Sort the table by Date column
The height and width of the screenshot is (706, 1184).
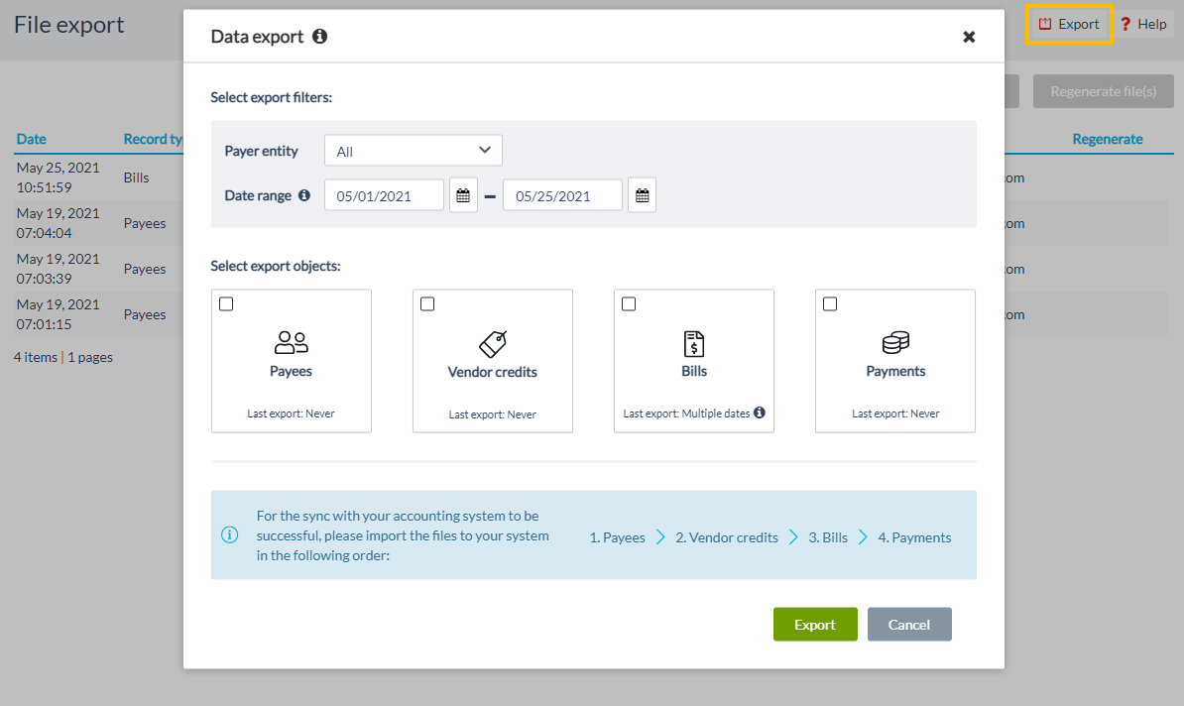tap(31, 139)
